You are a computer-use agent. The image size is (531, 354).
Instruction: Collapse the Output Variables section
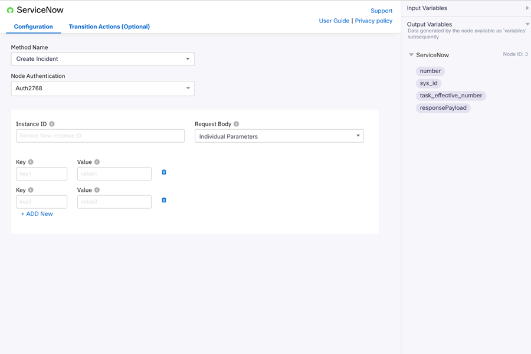[527, 24]
